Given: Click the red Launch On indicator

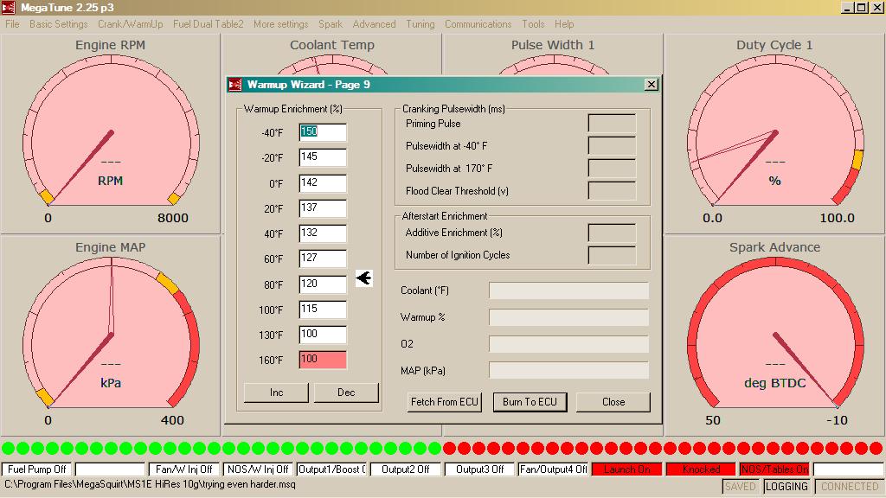Looking at the screenshot, I should pos(626,469).
